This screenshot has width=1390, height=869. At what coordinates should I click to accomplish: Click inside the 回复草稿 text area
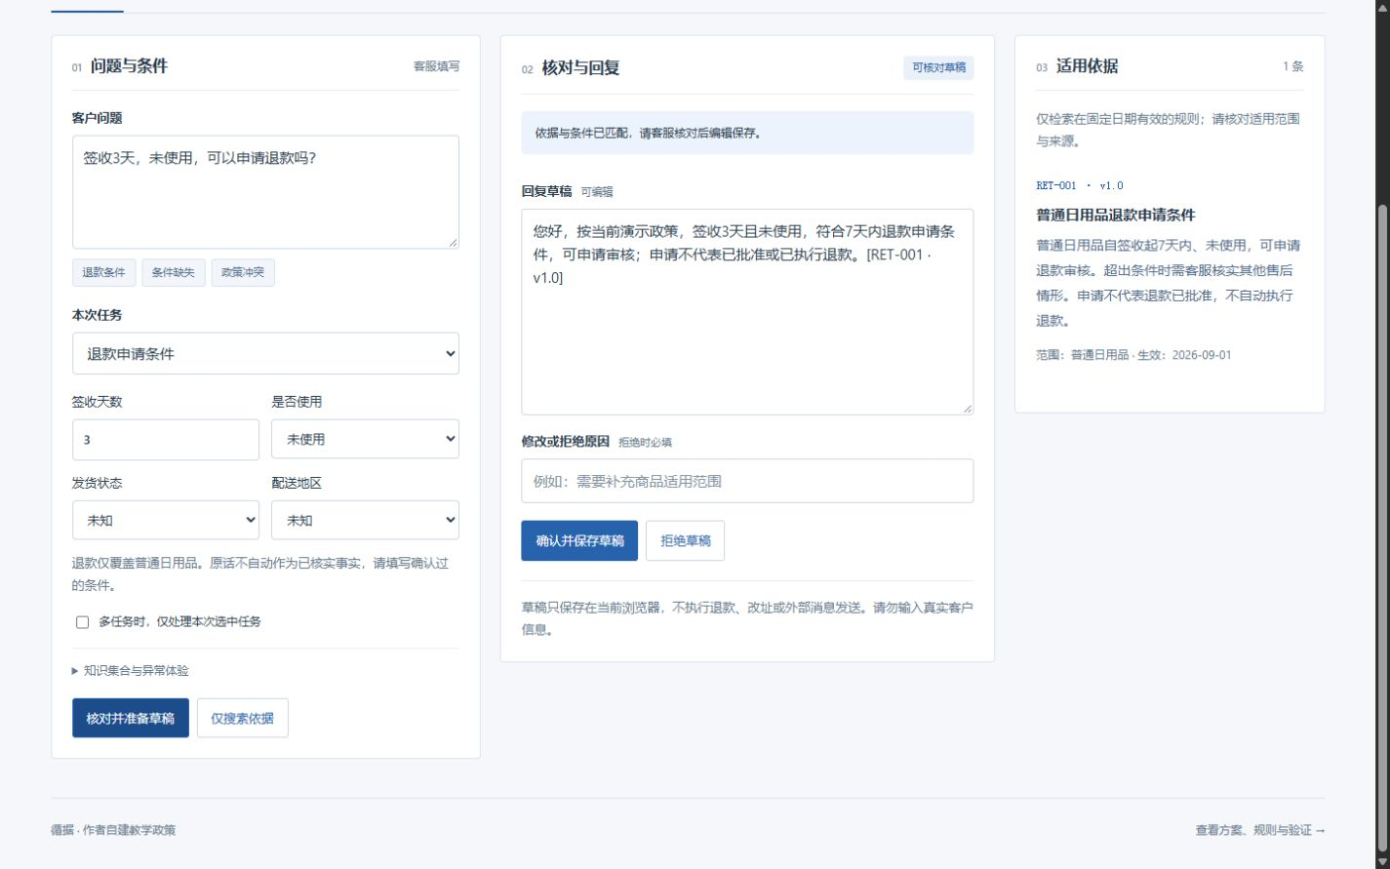click(x=747, y=312)
